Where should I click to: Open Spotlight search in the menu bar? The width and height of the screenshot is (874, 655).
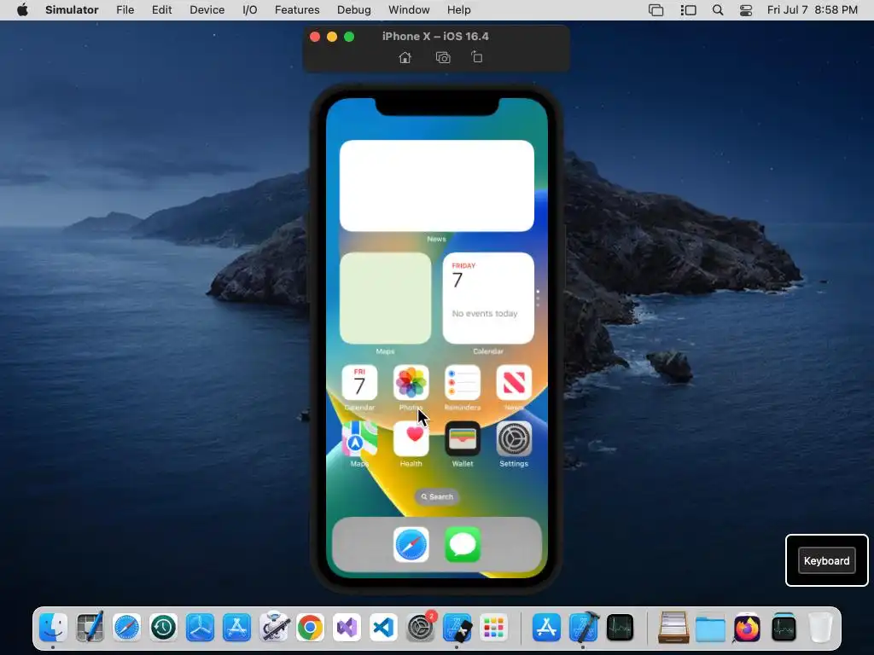click(x=718, y=10)
